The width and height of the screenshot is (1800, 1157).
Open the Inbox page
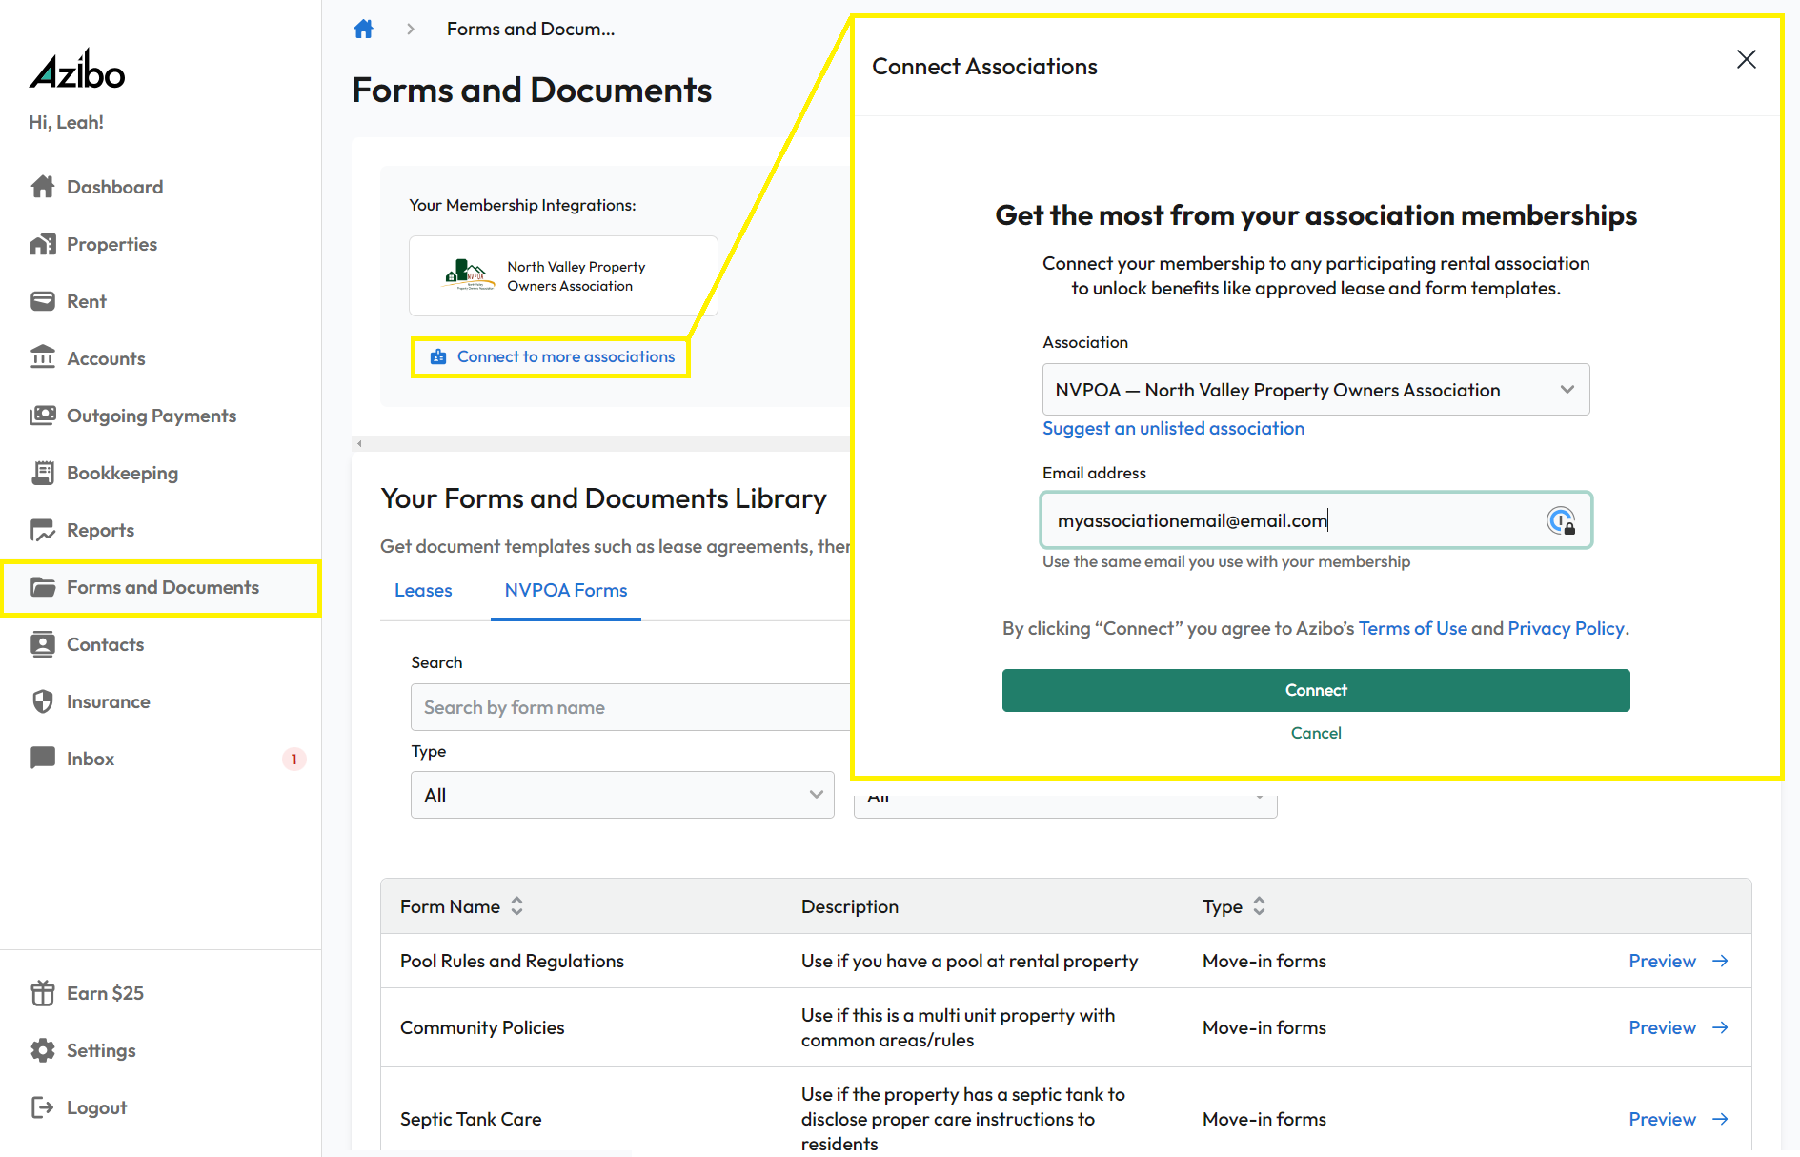click(91, 759)
